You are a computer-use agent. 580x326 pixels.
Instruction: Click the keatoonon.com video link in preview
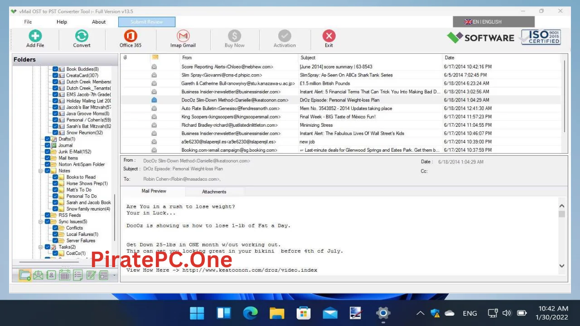(250, 270)
